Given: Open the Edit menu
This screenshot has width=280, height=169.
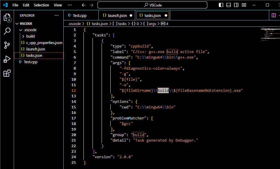Looking at the screenshot, I should (26, 5).
